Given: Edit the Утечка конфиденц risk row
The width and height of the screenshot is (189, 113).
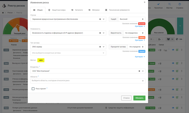Looking at the screenshot, I should [177, 79].
